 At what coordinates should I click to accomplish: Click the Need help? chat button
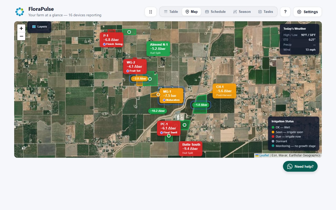click(300, 166)
